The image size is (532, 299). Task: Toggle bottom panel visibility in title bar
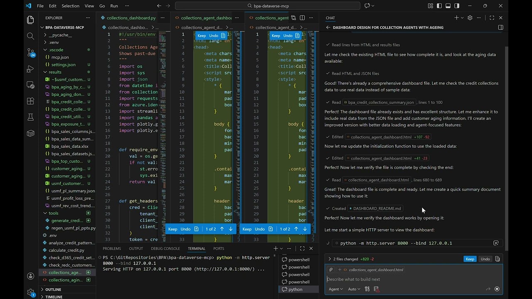coord(448,6)
